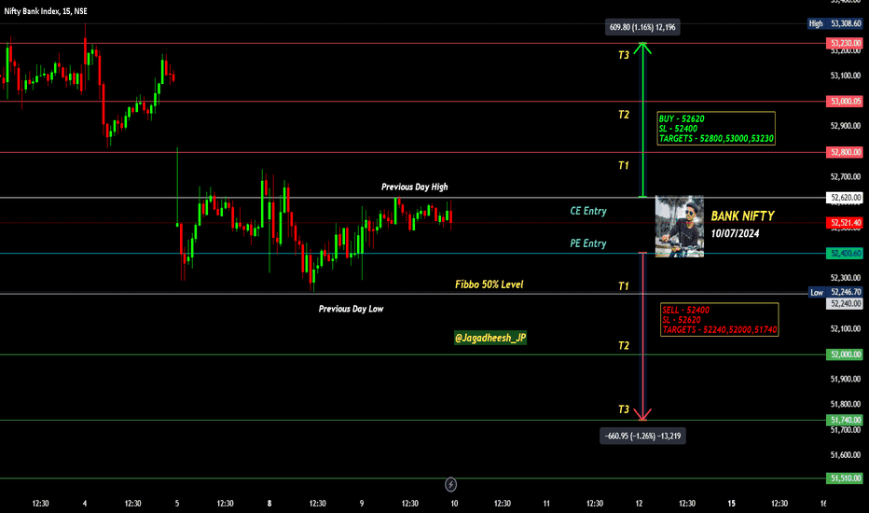The height and width of the screenshot is (513, 869).
Task: Click the 51,900.00 axis price tick
Action: [845, 380]
